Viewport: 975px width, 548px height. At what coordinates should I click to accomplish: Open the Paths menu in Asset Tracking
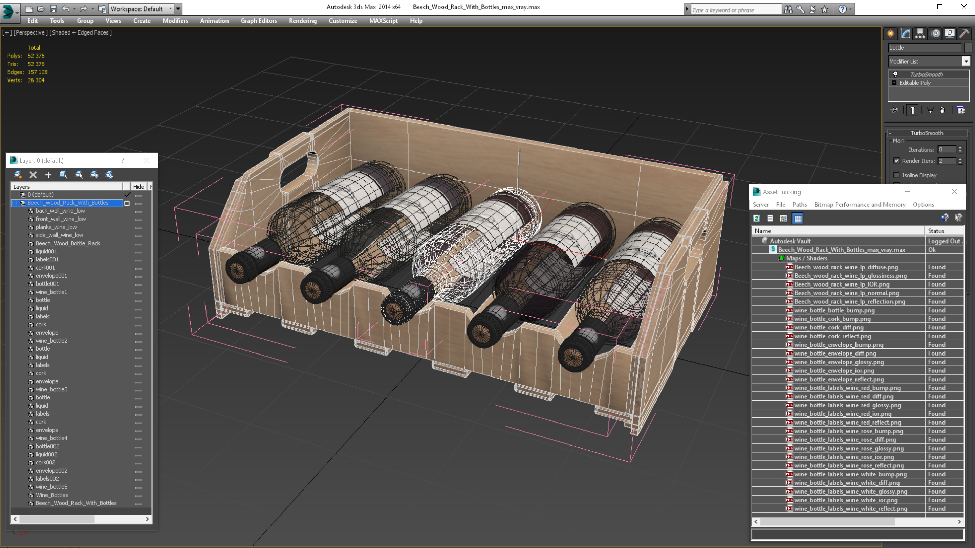click(799, 205)
